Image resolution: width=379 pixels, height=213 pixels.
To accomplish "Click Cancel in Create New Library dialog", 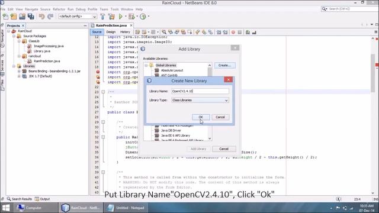I will pyautogui.click(x=220, y=117).
